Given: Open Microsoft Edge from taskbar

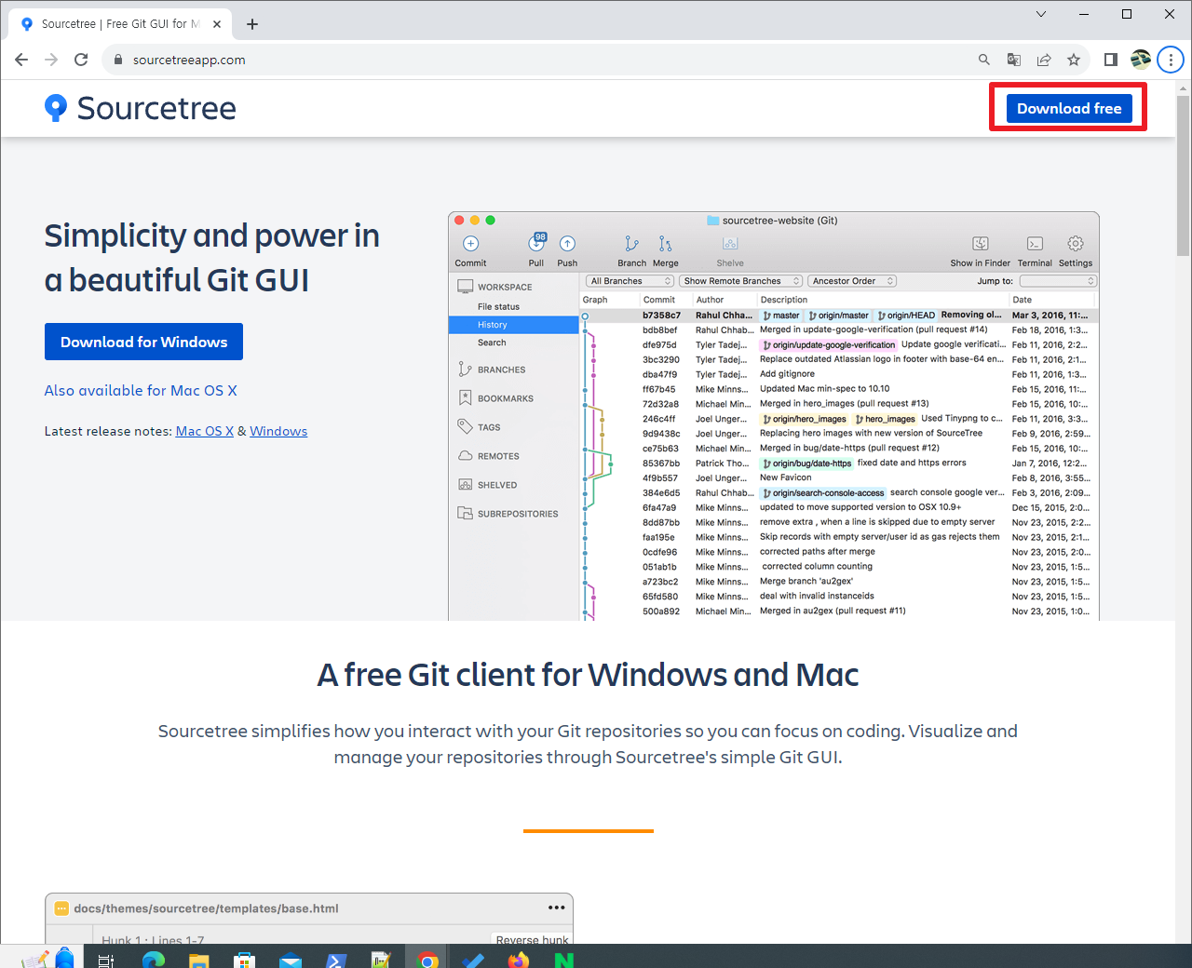Looking at the screenshot, I should coord(154,959).
